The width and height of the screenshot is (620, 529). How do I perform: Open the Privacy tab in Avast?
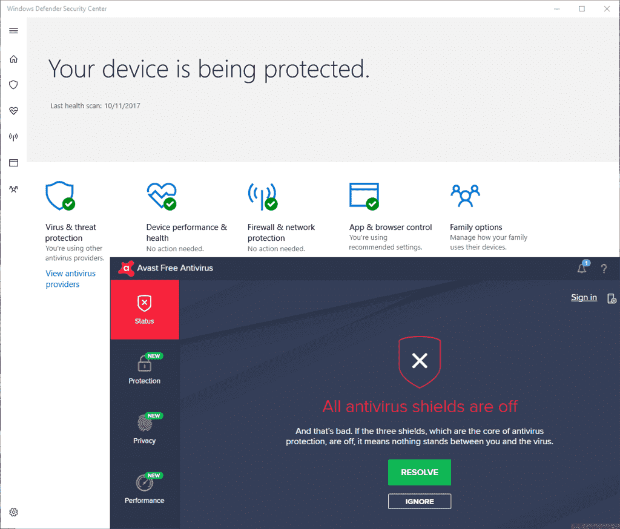click(x=145, y=429)
